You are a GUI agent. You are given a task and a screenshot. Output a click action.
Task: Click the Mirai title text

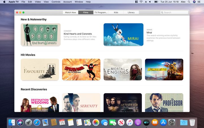coord(149,32)
